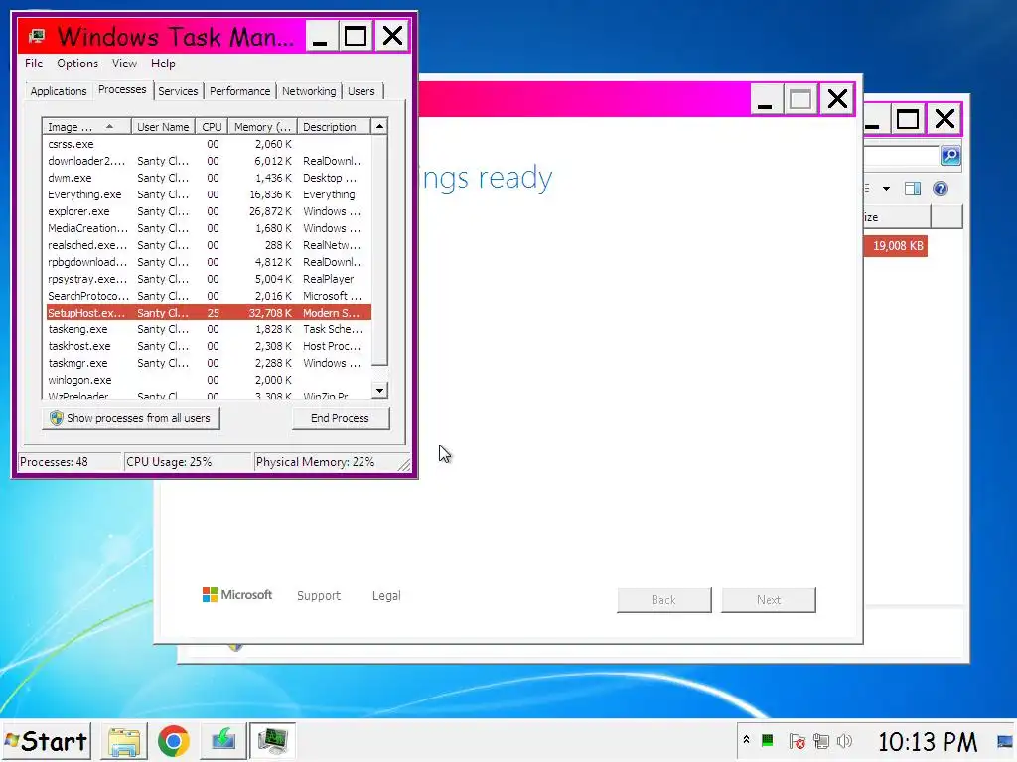The height and width of the screenshot is (762, 1017).
Task: Sort processes by User Name column
Action: pos(163,126)
